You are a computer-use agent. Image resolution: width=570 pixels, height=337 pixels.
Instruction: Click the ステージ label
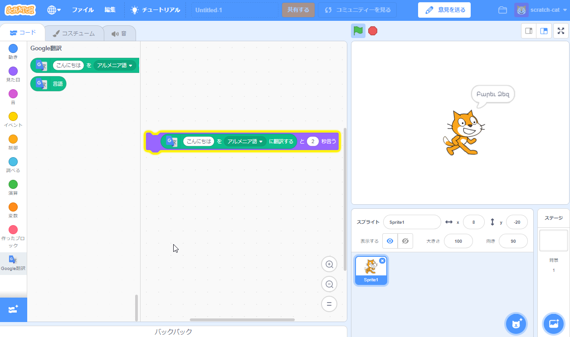(x=553, y=218)
